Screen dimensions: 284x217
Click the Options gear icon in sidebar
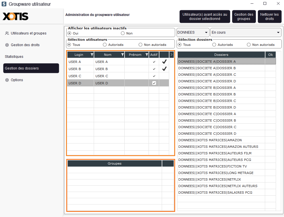(x=7, y=80)
